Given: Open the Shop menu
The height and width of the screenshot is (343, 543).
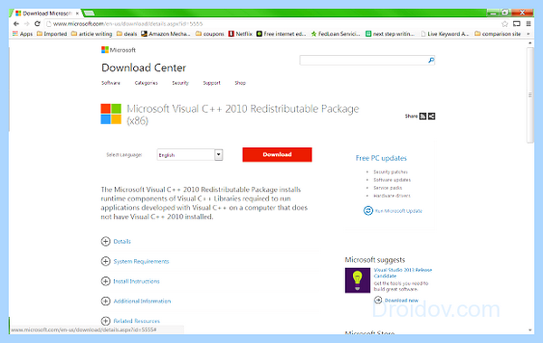Looking at the screenshot, I should pos(240,83).
